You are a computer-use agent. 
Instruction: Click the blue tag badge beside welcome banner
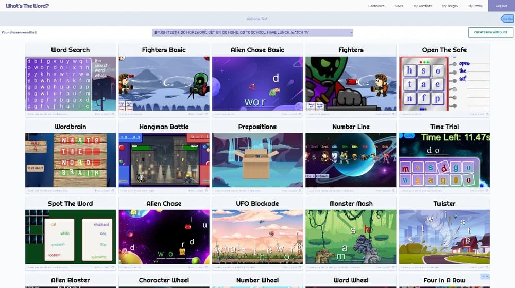507,19
